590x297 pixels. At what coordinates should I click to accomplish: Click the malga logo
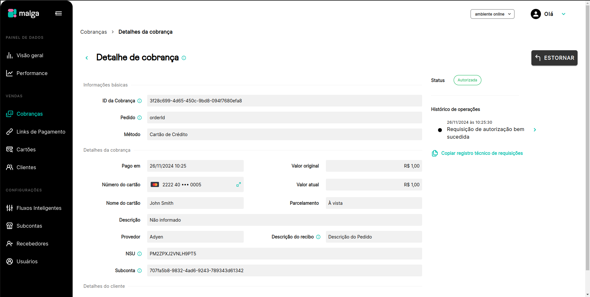(24, 13)
